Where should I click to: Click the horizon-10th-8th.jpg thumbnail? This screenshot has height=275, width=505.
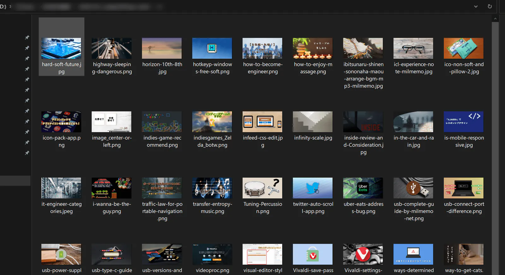click(x=162, y=48)
